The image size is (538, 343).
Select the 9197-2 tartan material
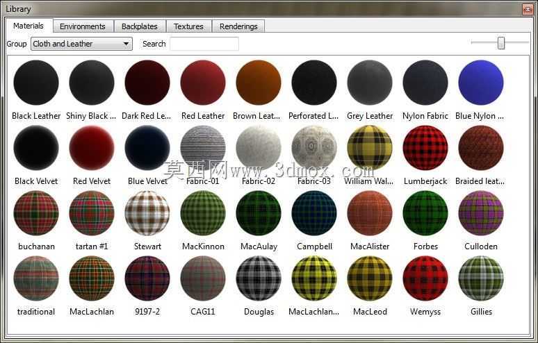(x=147, y=278)
